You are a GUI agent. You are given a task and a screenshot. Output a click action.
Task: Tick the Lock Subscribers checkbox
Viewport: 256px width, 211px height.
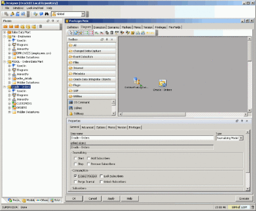coord(101,176)
